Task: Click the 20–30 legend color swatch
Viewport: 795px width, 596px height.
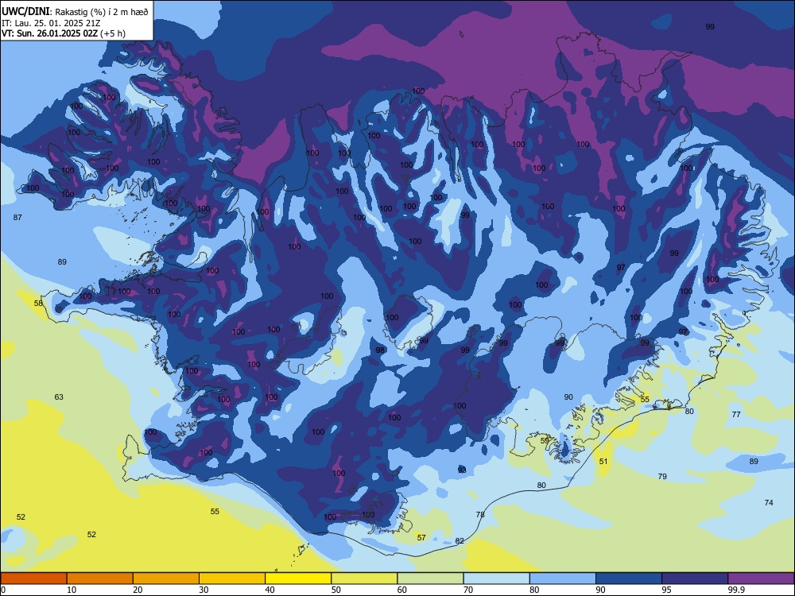Action: [166, 579]
